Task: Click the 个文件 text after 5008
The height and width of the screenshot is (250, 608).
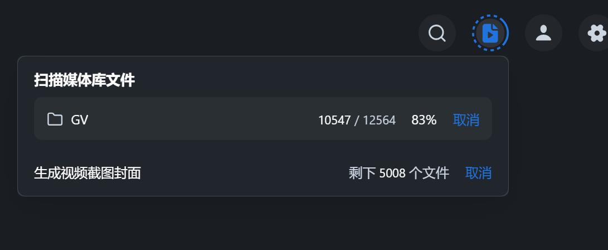Action: click(x=429, y=174)
